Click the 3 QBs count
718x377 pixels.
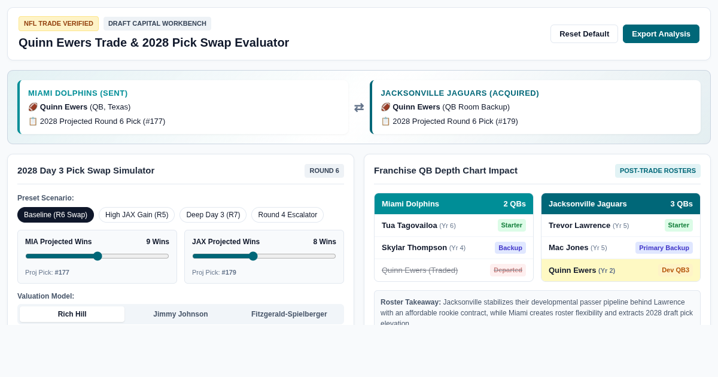point(682,203)
